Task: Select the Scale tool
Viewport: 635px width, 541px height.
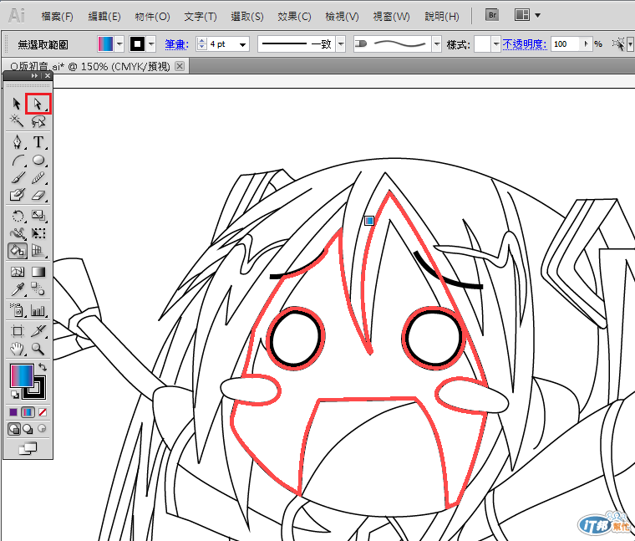Action: pyautogui.click(x=38, y=216)
